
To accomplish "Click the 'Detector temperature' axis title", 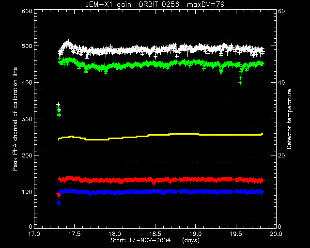I will (x=289, y=119).
